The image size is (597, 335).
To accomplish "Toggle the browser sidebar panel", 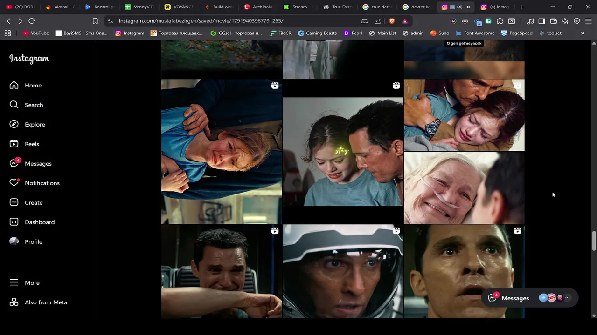I will click(x=541, y=21).
